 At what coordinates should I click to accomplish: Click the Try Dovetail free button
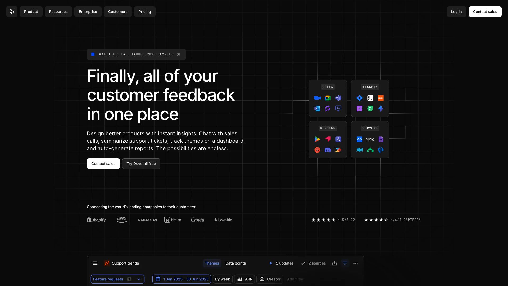pos(141,163)
